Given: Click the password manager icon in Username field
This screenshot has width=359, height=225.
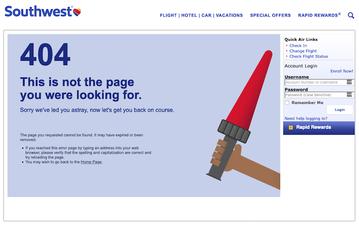Looking at the screenshot, I should 349,82.
